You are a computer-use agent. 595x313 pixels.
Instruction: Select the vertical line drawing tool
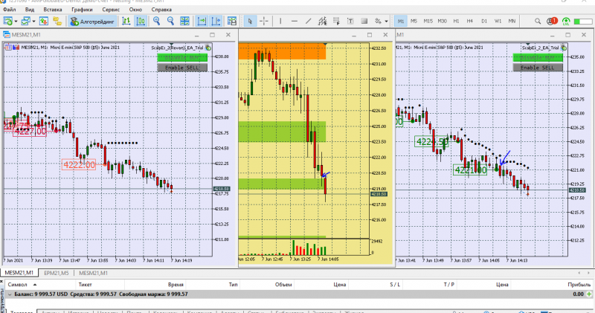click(x=280, y=22)
